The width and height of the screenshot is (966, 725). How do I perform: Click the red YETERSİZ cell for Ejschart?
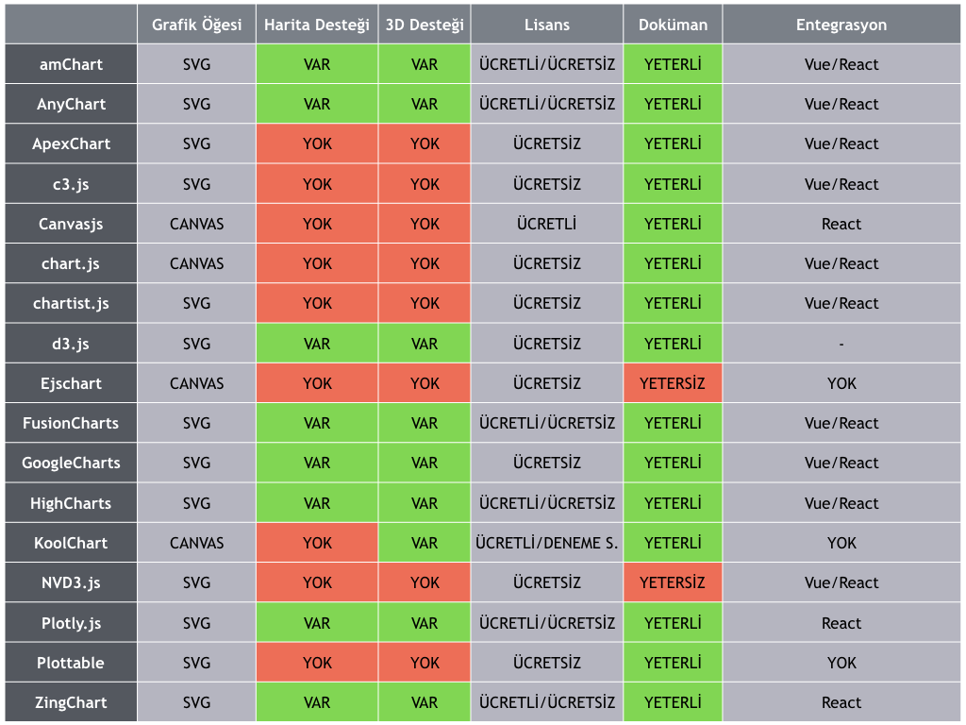pos(673,383)
